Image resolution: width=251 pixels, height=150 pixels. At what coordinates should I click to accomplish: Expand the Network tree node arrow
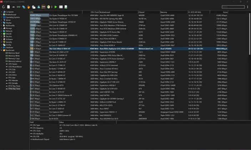(1, 31)
